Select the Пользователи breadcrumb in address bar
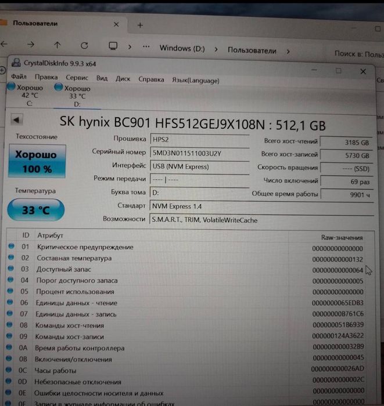 [x=252, y=50]
